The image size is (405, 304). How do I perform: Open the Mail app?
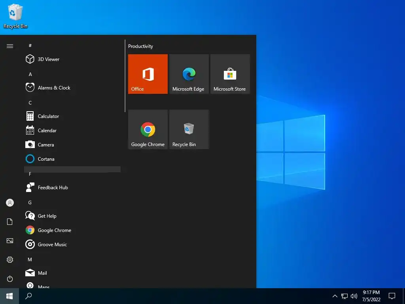point(72,273)
